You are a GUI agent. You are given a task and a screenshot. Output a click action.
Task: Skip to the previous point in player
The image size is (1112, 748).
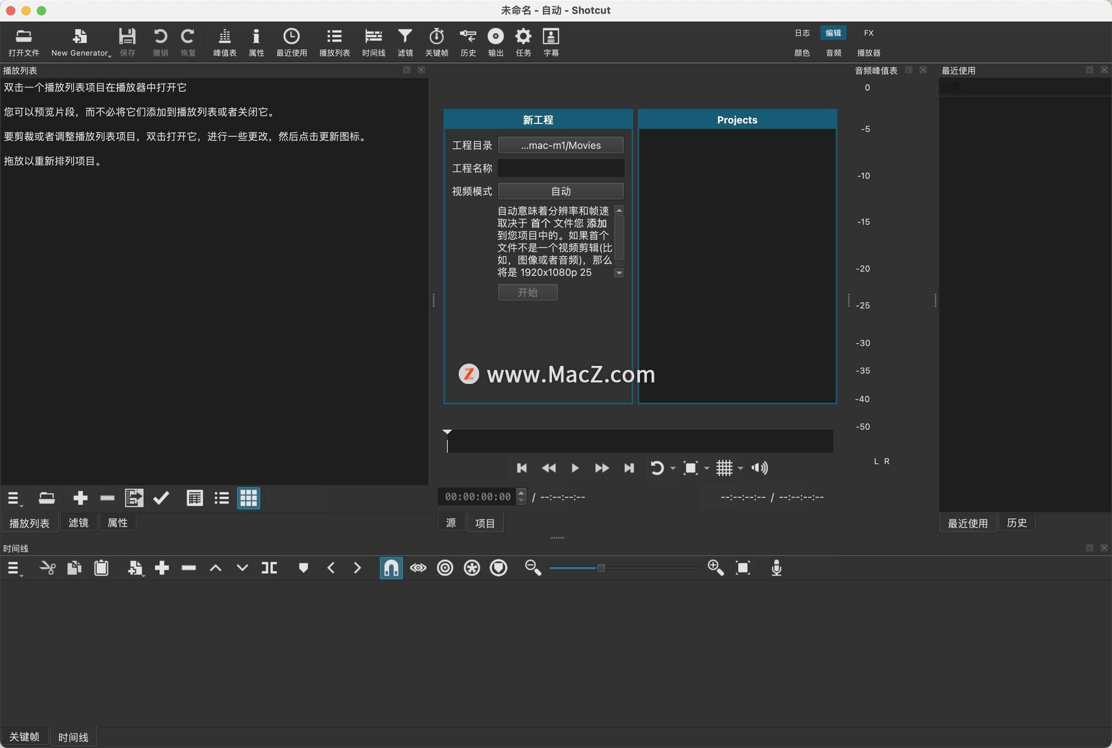click(522, 468)
